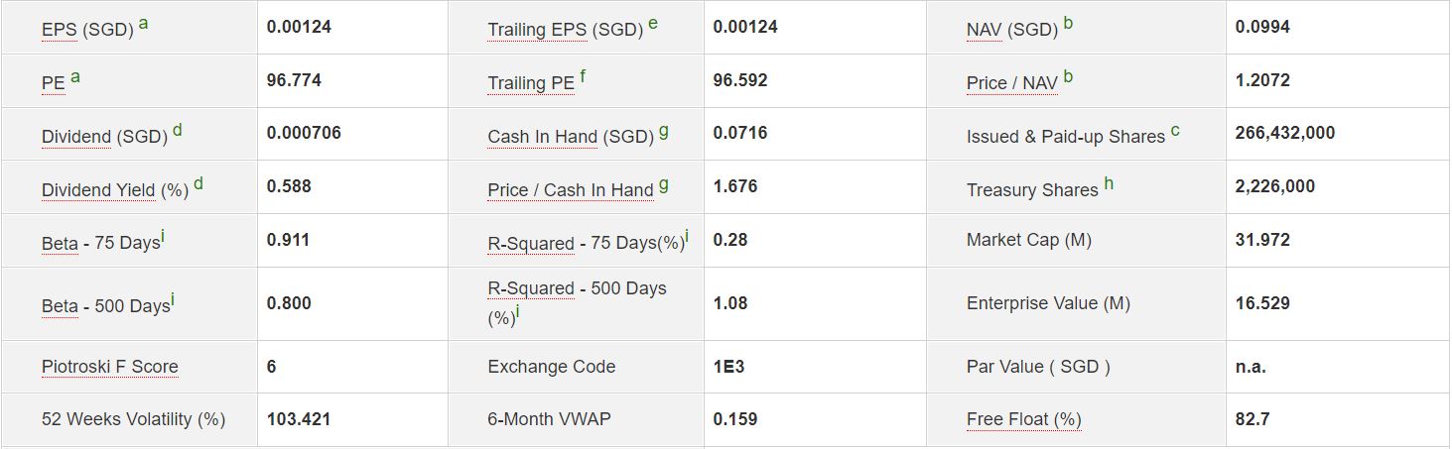
Task: Click the Market Cap value 31.972
Action: click(1262, 240)
